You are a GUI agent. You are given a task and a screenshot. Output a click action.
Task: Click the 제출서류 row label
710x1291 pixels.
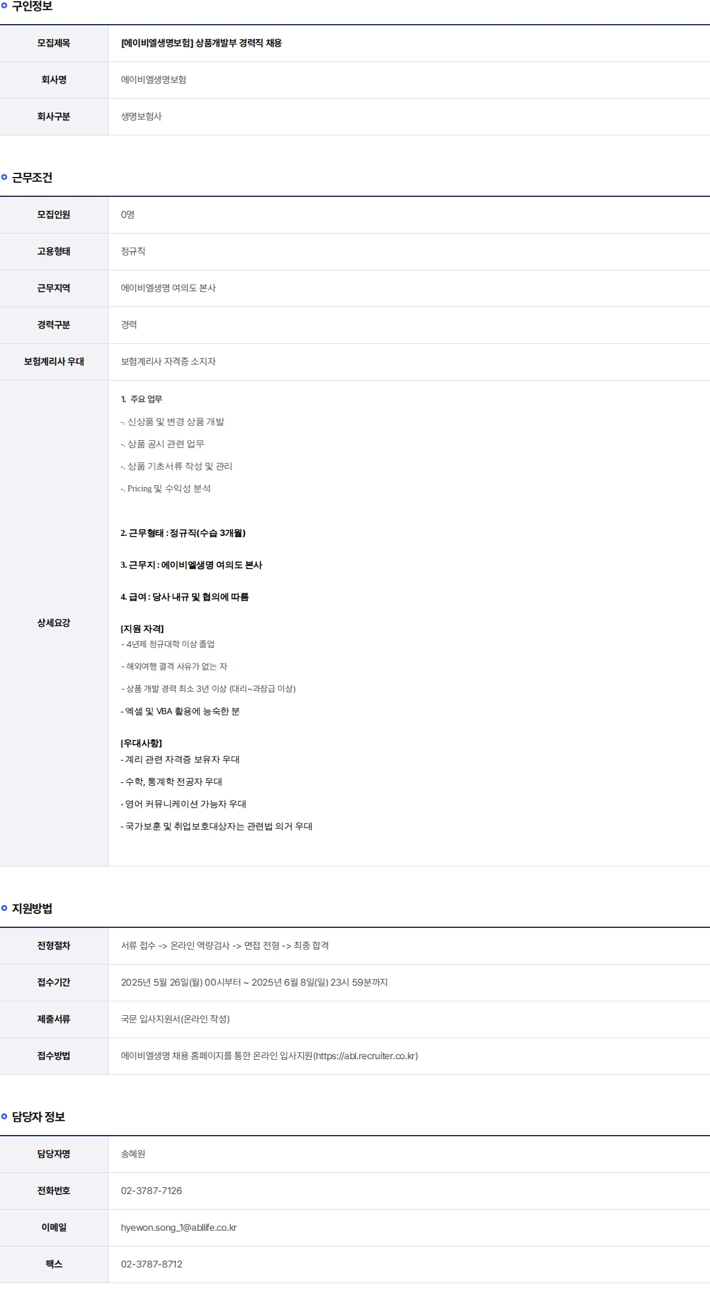pyautogui.click(x=54, y=1019)
